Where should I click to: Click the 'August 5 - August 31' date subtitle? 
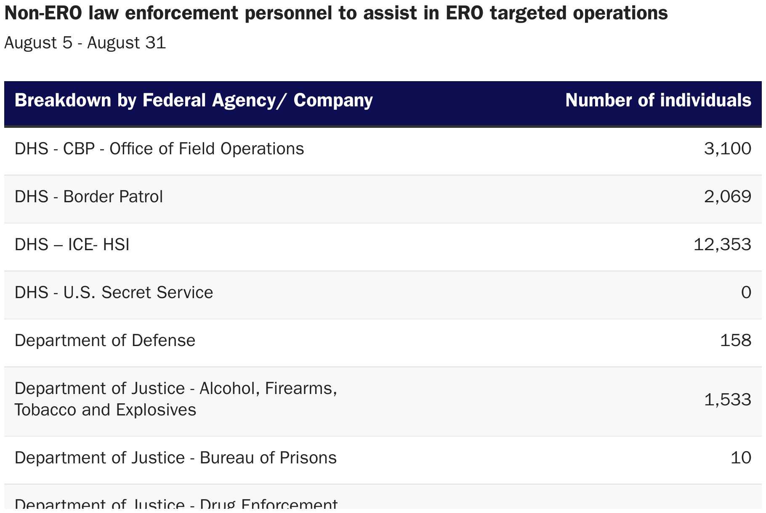[85, 43]
